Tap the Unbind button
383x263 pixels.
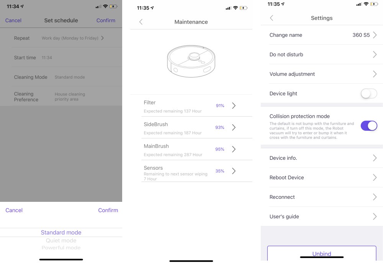point(322,253)
